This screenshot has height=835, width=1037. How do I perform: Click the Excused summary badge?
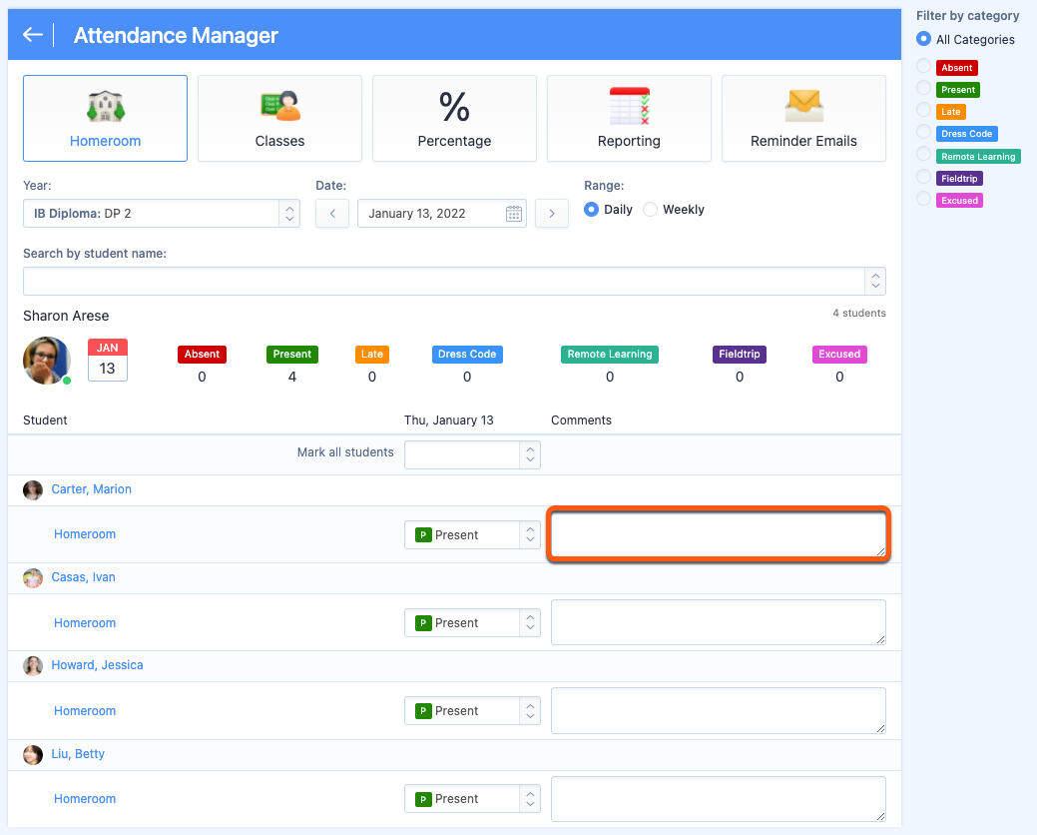tap(839, 354)
